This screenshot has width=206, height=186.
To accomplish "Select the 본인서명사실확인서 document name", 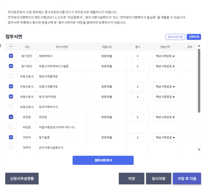I will 51,148.
